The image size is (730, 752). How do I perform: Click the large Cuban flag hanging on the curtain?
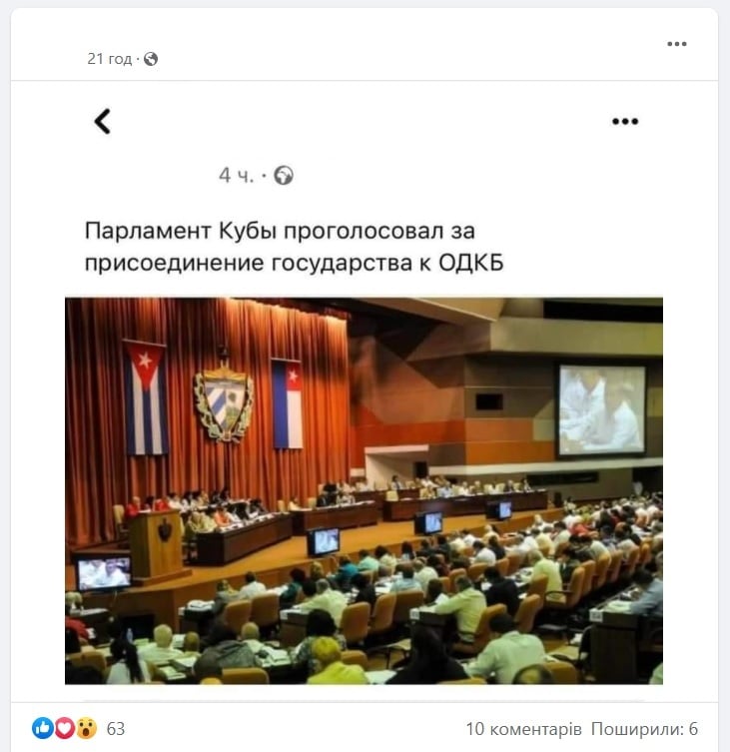click(x=146, y=397)
